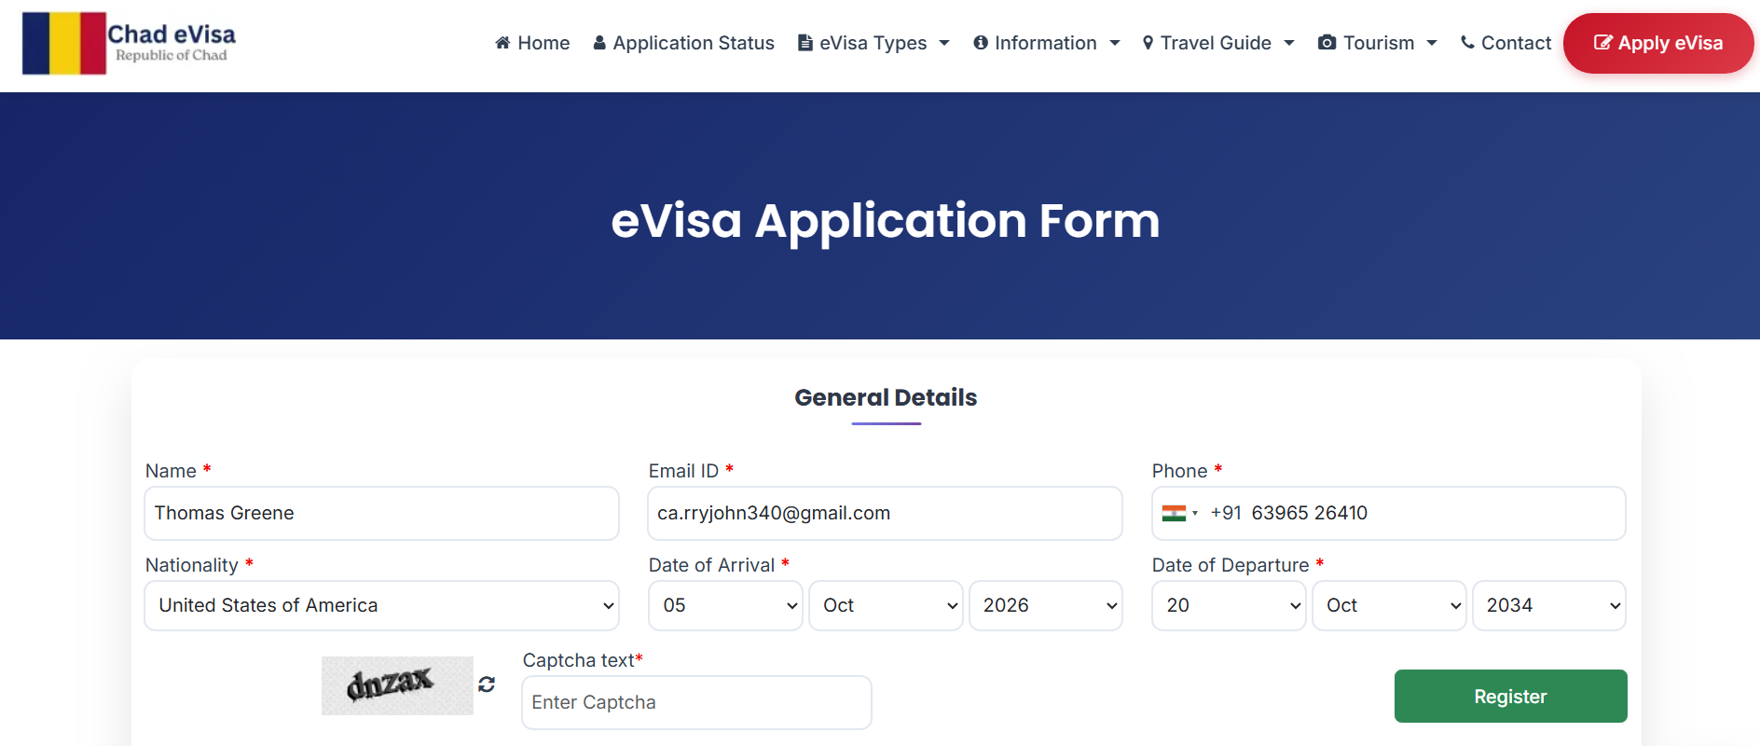Open arrival year dropdown showing 2026
1760x746 pixels.
[1046, 606]
